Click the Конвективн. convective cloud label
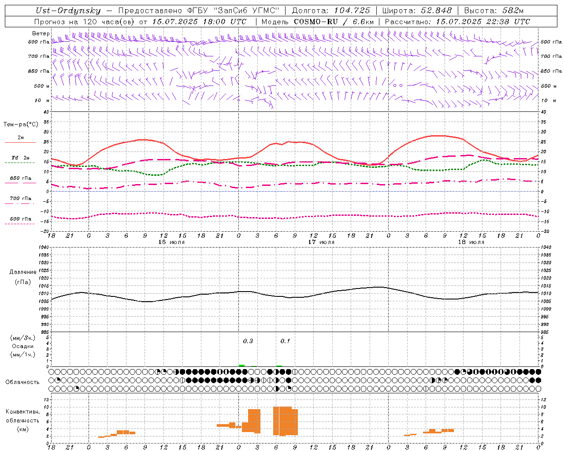 coord(23,412)
